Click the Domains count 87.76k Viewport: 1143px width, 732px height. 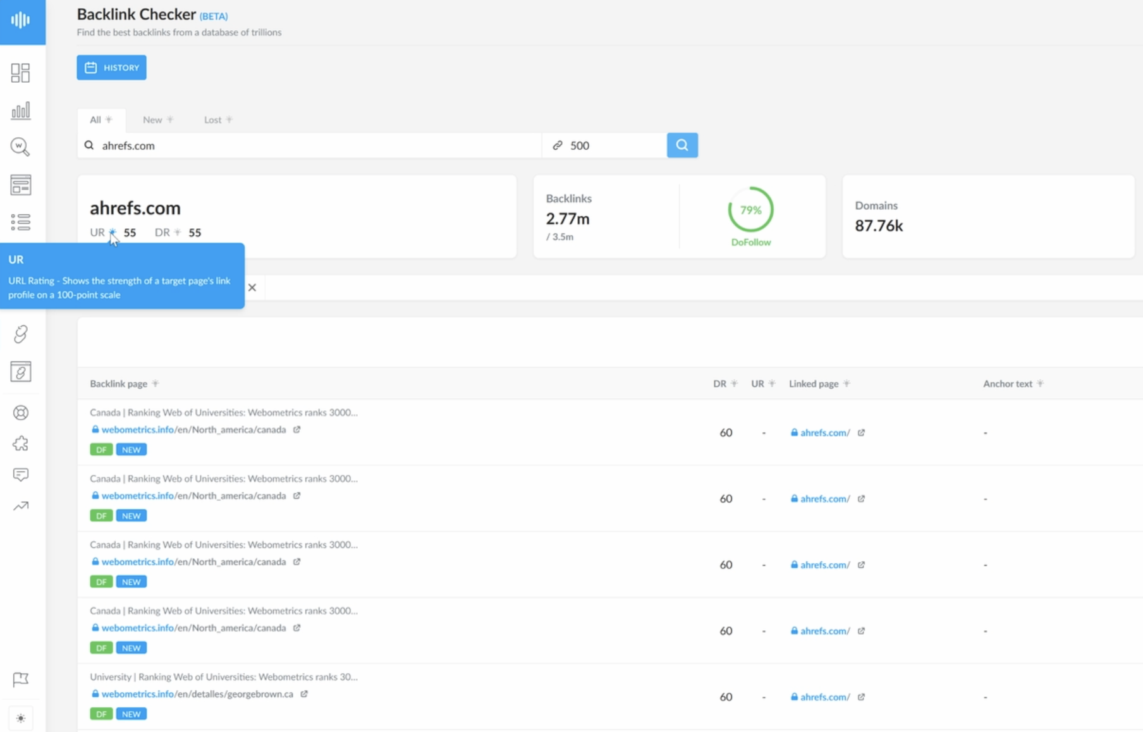(x=879, y=226)
